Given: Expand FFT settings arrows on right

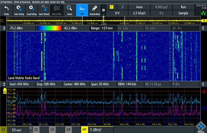Looking at the screenshot, I should (203, 84).
